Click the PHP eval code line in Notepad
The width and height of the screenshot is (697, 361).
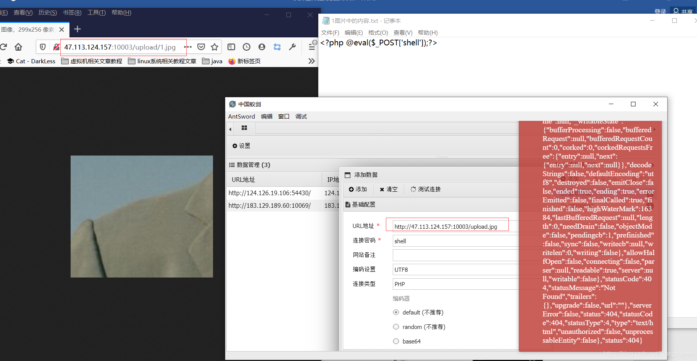click(x=379, y=43)
